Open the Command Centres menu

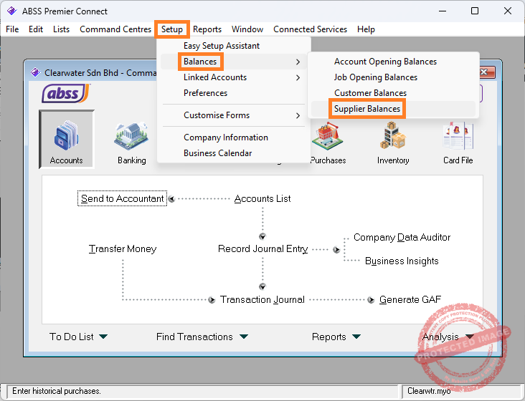115,29
